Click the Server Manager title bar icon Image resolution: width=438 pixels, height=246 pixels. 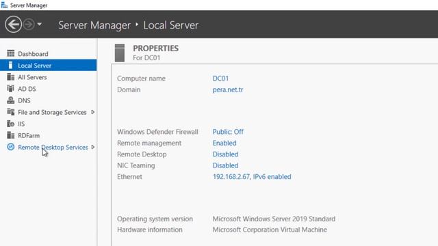5,5
